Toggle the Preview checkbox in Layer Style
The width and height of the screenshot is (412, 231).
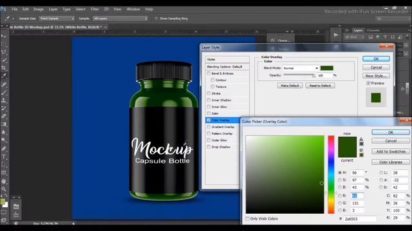click(368, 83)
